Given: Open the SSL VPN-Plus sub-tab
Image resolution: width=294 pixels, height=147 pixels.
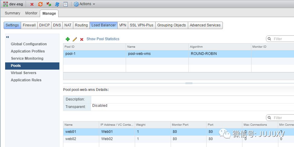Looking at the screenshot, I should 141,25.
